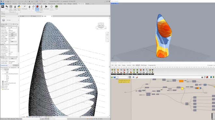Choose shaded preview in Grasshopper toolbar

tap(207, 77)
